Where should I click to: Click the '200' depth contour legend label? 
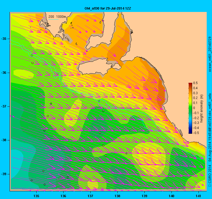click(x=51, y=17)
